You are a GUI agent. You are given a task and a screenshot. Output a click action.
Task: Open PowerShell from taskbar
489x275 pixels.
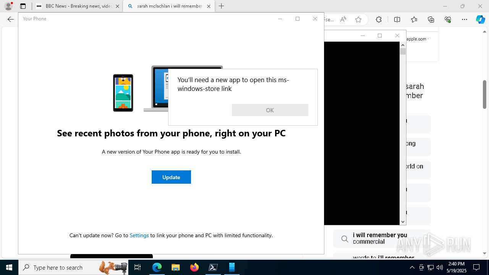coord(213,267)
